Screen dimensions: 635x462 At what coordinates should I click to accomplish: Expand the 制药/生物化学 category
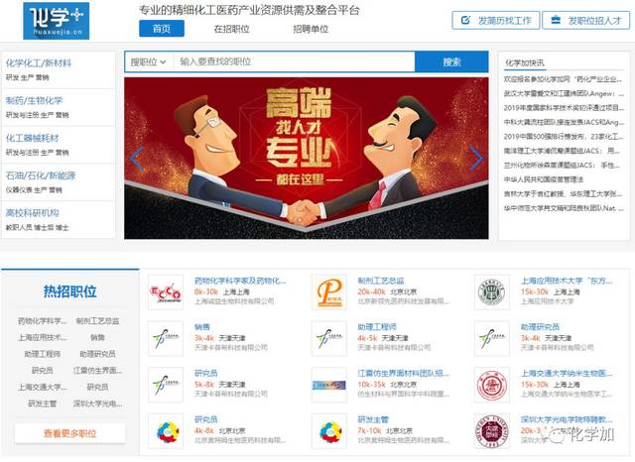(x=35, y=101)
